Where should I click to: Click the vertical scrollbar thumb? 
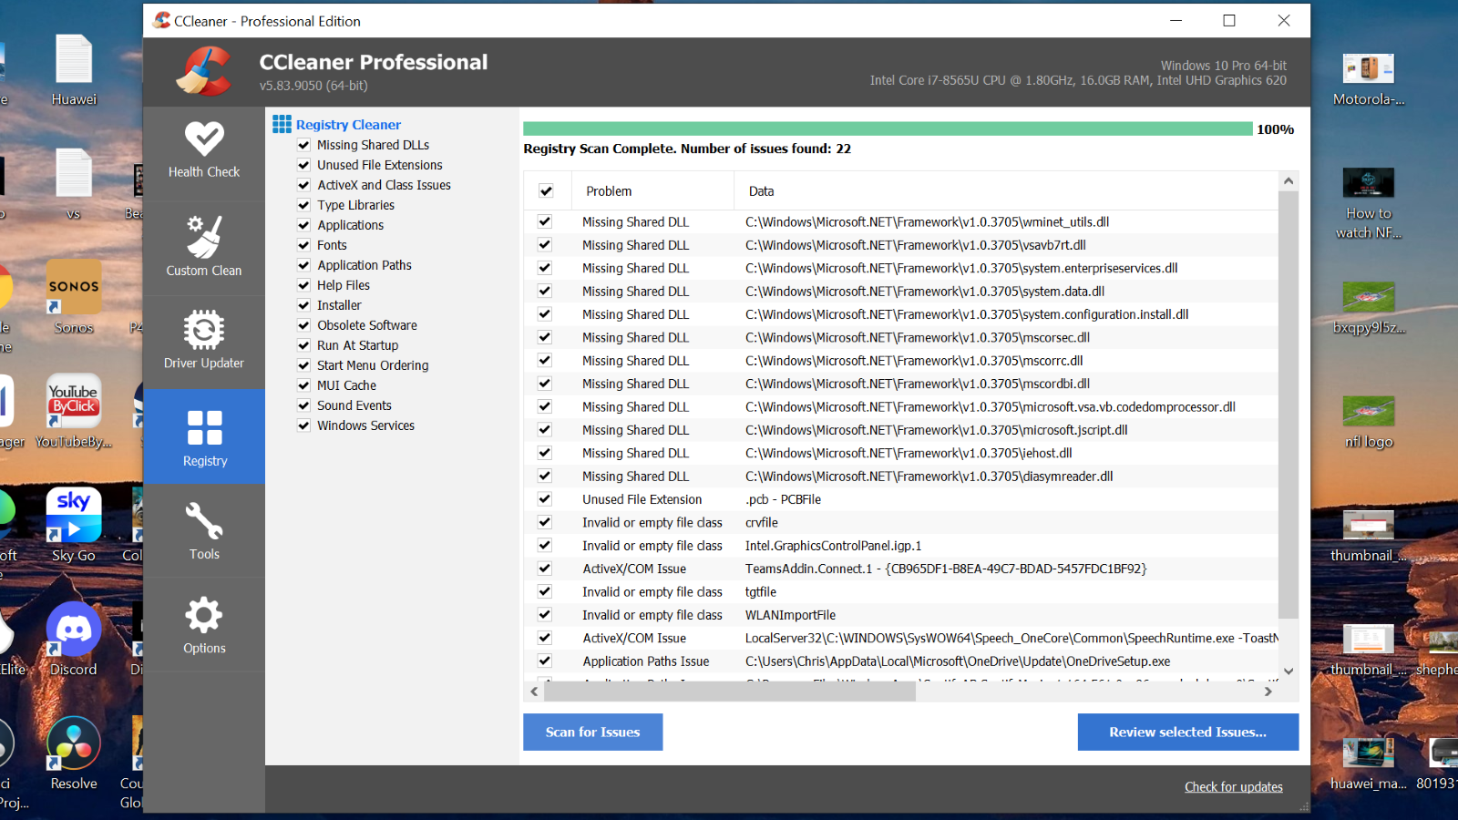1289,405
